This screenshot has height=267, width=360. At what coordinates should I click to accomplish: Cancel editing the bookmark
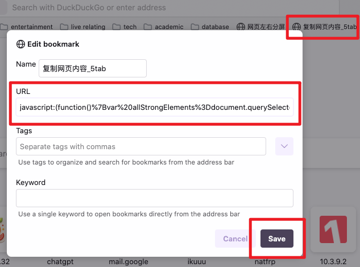[235, 239]
